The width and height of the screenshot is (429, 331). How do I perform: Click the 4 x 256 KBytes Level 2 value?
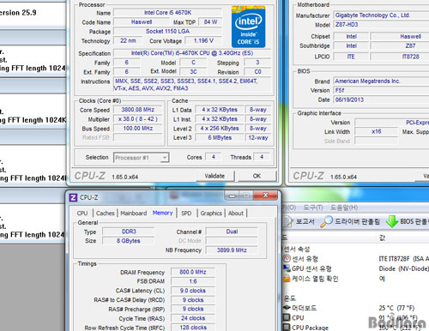click(220, 129)
